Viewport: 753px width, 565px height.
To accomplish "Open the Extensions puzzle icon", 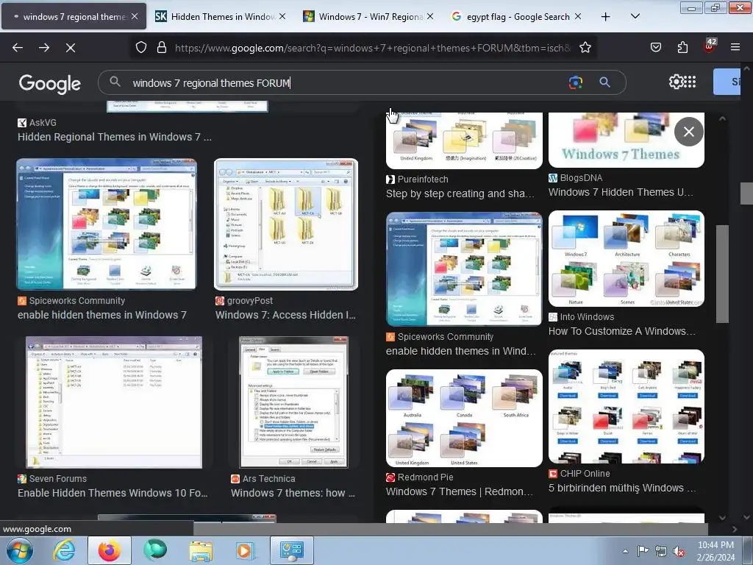I will 682,48.
